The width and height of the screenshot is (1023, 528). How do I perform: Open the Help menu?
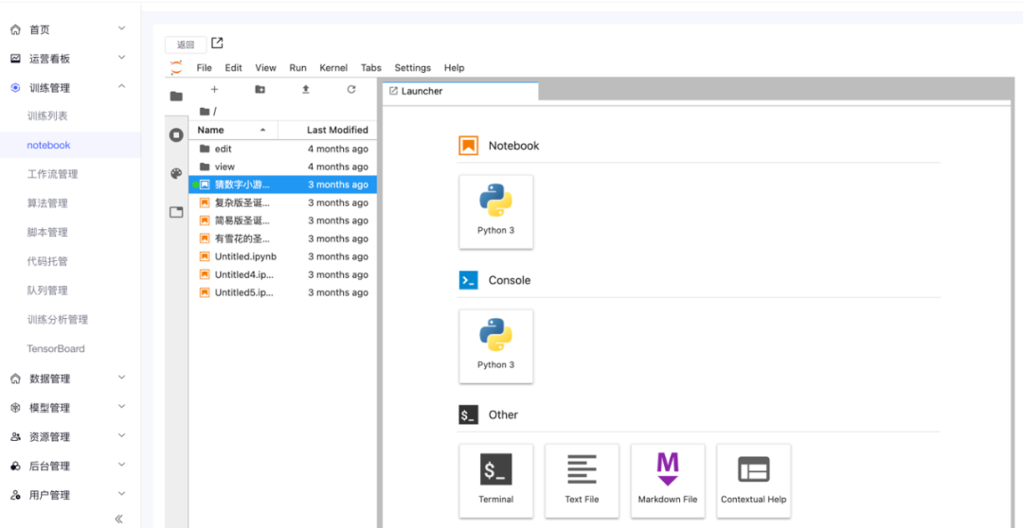pyautogui.click(x=454, y=68)
